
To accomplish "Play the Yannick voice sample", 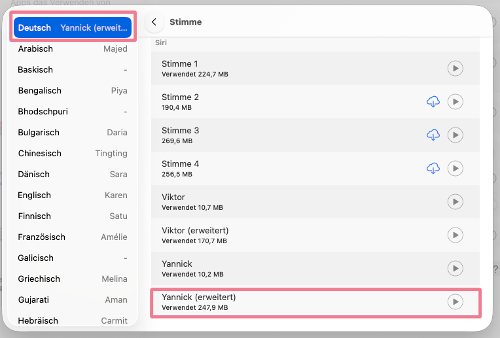I will click(x=455, y=269).
